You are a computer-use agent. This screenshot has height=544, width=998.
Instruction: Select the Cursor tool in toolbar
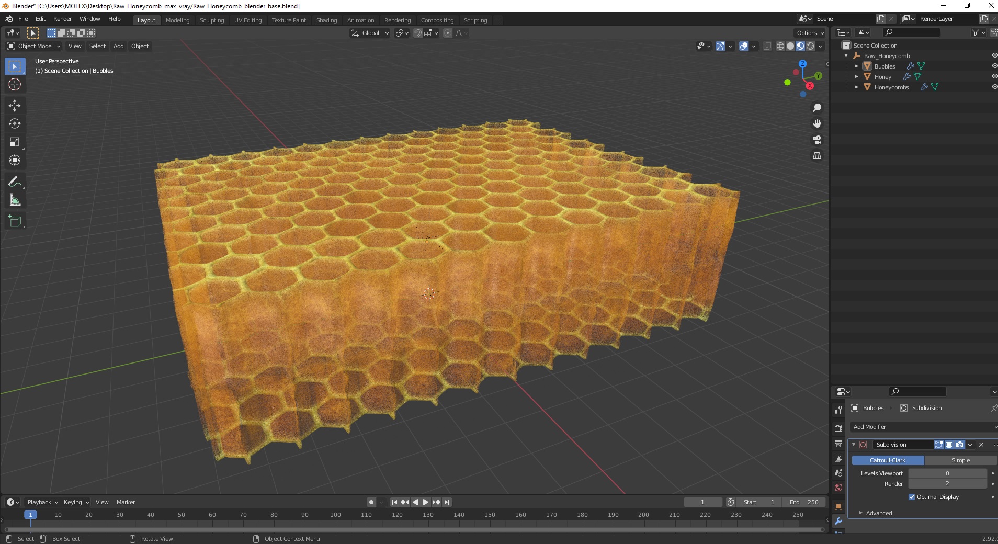tap(15, 84)
